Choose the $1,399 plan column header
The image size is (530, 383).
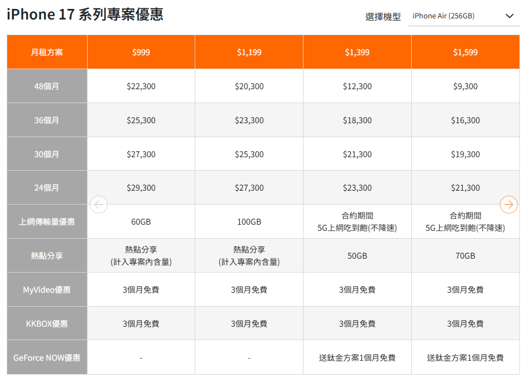point(357,52)
